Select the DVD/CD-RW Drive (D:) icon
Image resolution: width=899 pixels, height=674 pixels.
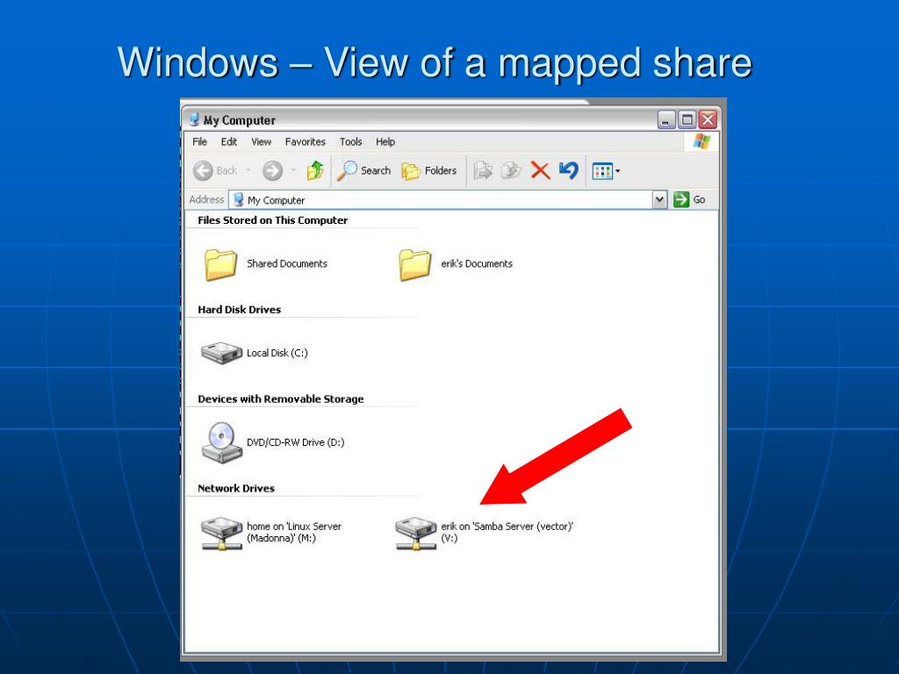pyautogui.click(x=221, y=442)
